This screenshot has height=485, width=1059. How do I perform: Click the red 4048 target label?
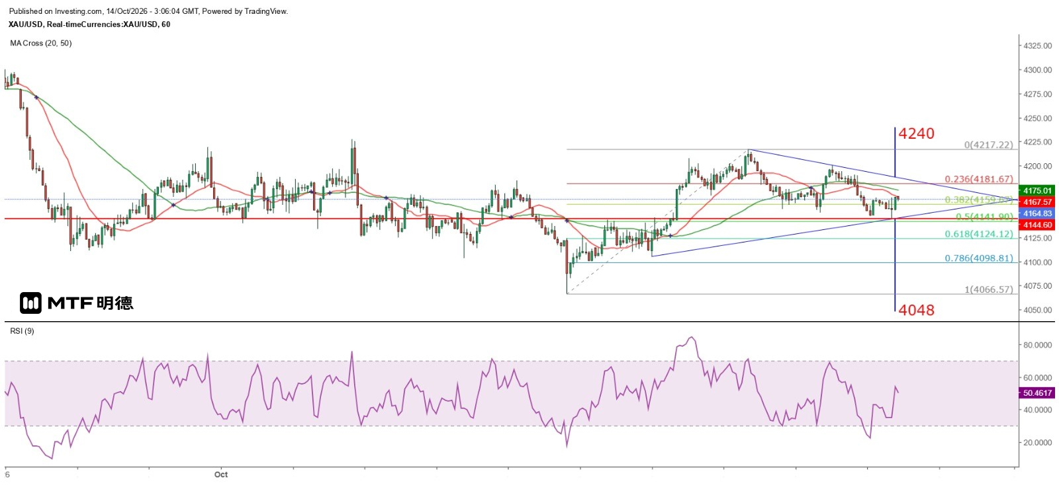point(916,310)
